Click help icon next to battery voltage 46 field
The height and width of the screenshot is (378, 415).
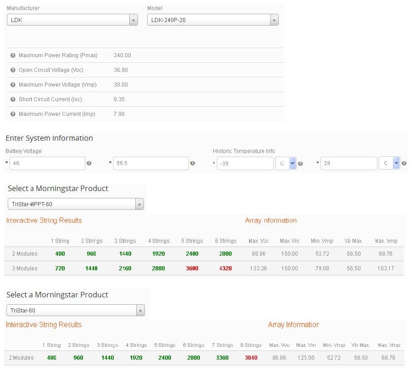pos(89,164)
